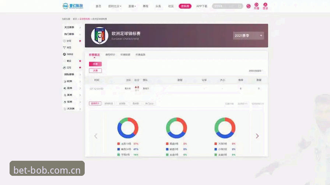Image resolution: width=330 pixels, height=185 pixels.
Task: Expand the 欧洲 region in the sidebar
Action: [x=73, y=81]
